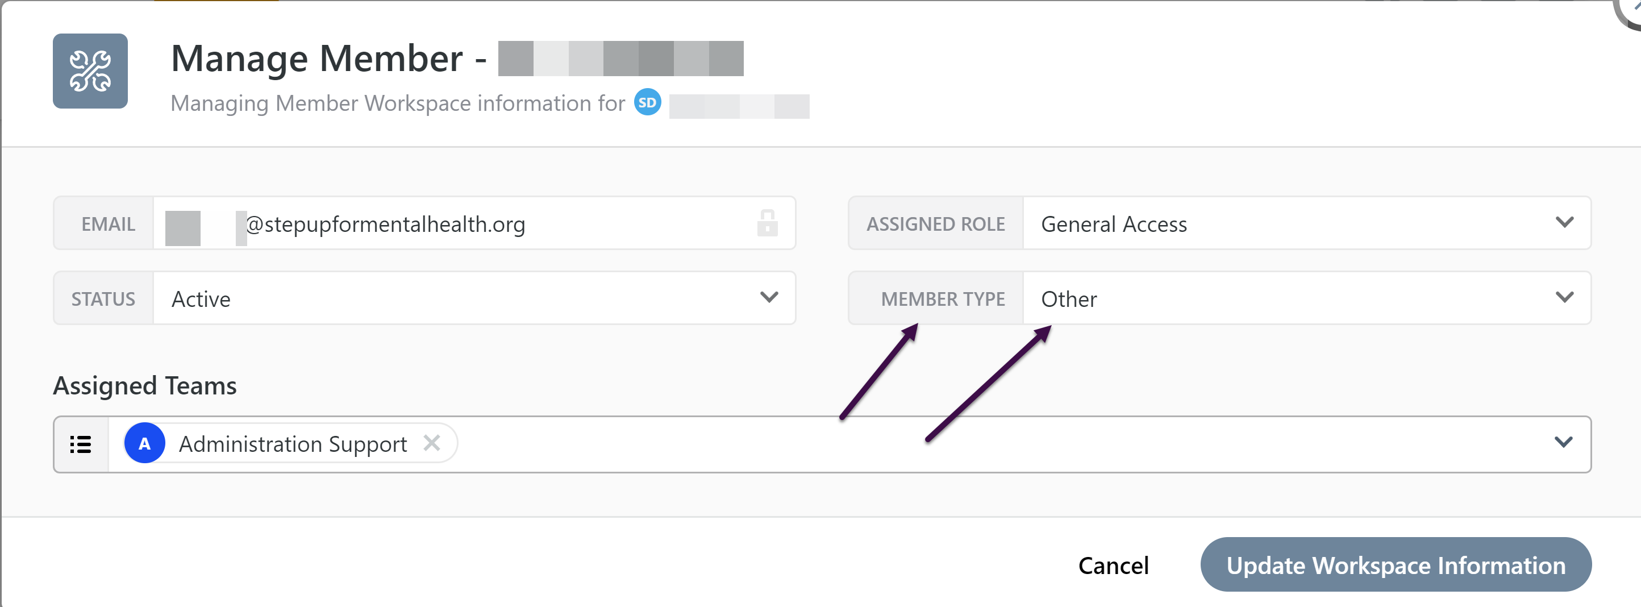This screenshot has width=1641, height=607.
Task: Open the Assigned Teams dropdown chevron
Action: click(1563, 442)
